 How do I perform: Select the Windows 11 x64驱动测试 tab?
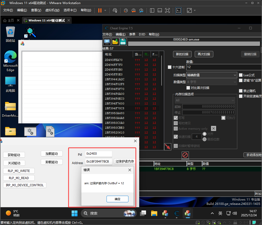pos(46,20)
